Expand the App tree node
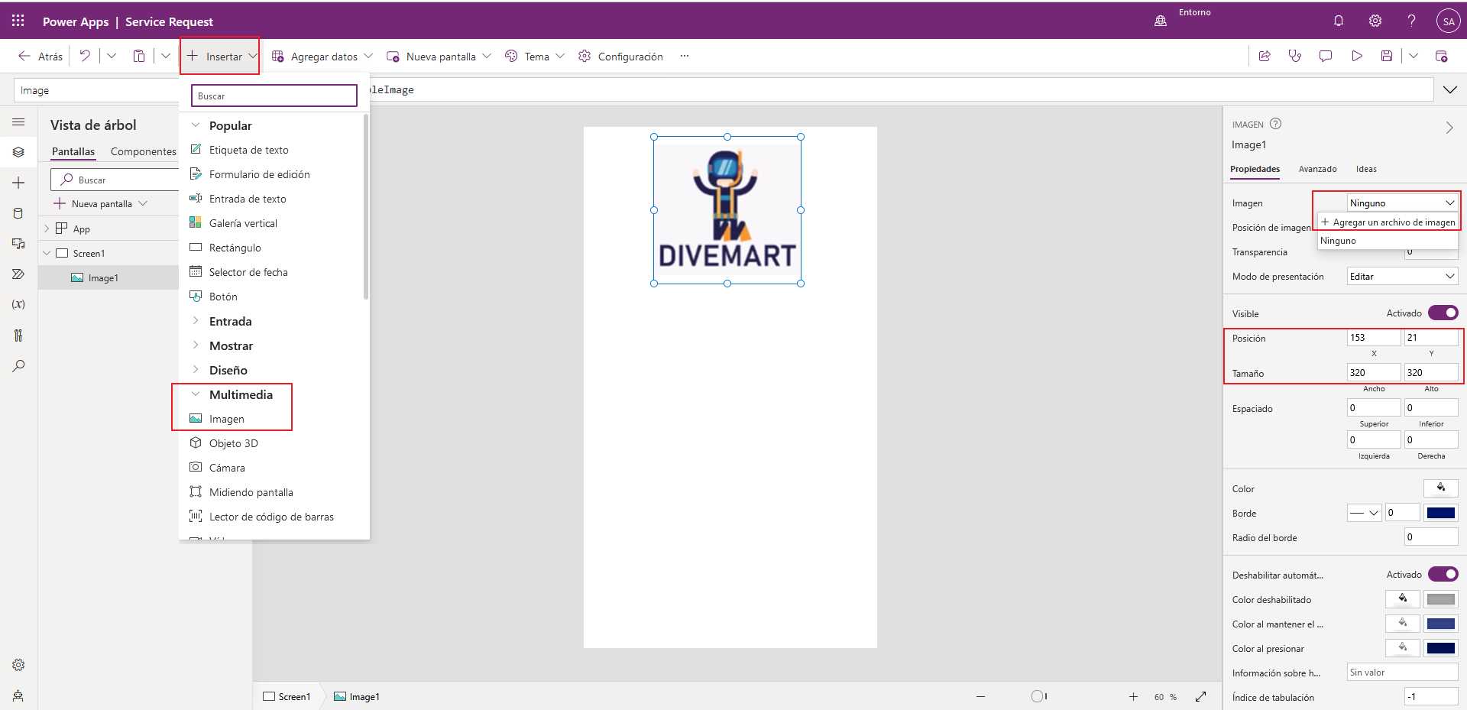The width and height of the screenshot is (1467, 710). (47, 229)
